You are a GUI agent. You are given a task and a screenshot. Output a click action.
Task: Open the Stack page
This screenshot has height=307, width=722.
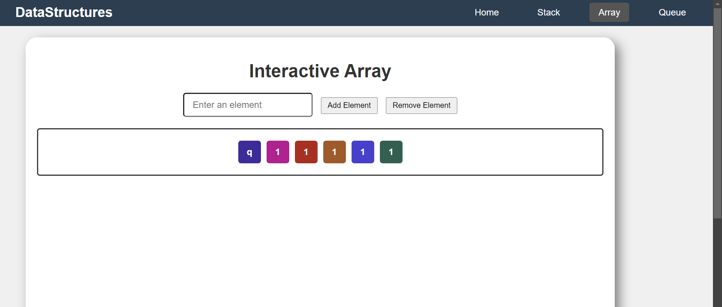click(548, 12)
